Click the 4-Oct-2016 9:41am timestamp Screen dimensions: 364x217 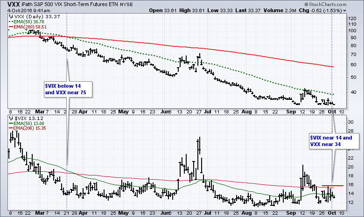29,10
